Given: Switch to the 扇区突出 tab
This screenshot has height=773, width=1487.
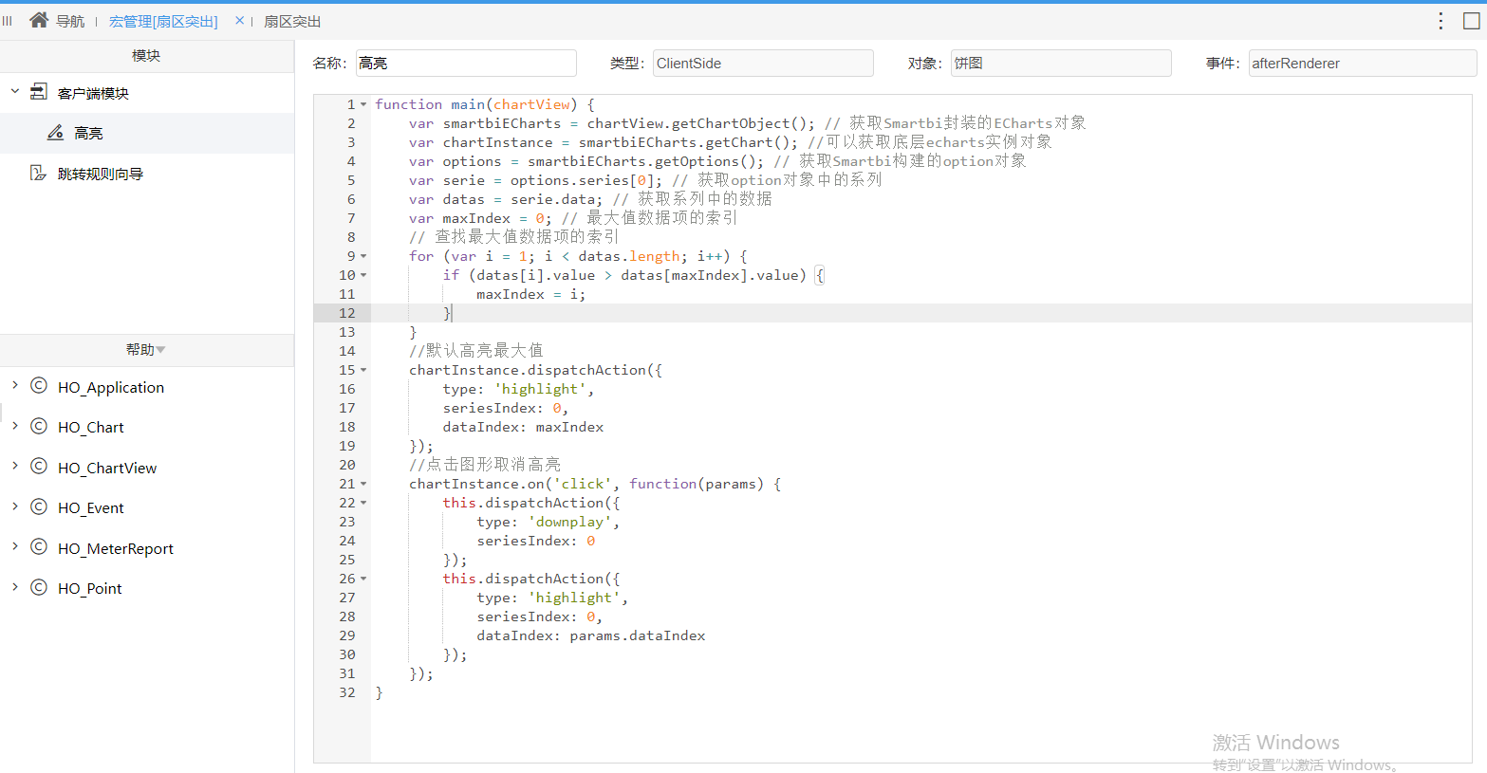Looking at the screenshot, I should click(292, 21).
